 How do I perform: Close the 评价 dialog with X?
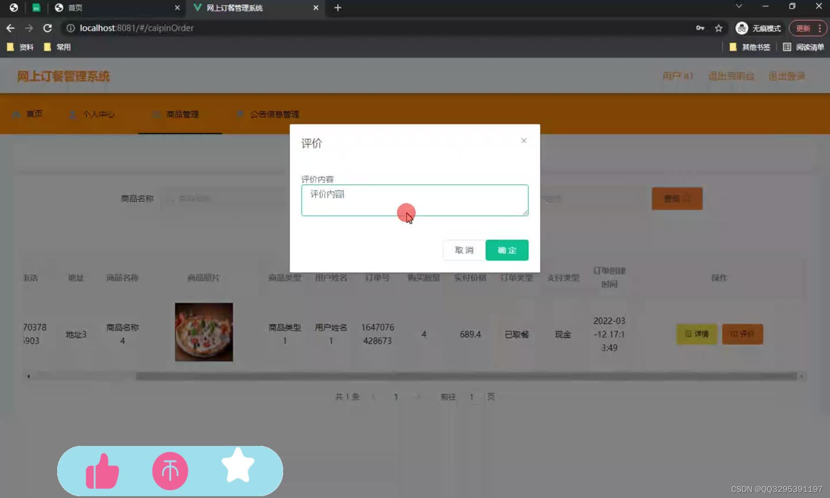click(x=523, y=141)
